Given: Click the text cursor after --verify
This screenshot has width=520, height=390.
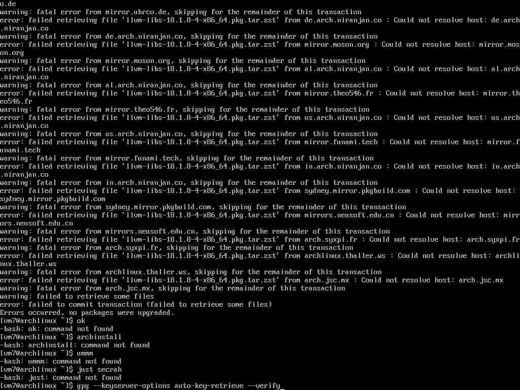Looking at the screenshot, I should tap(282, 386).
